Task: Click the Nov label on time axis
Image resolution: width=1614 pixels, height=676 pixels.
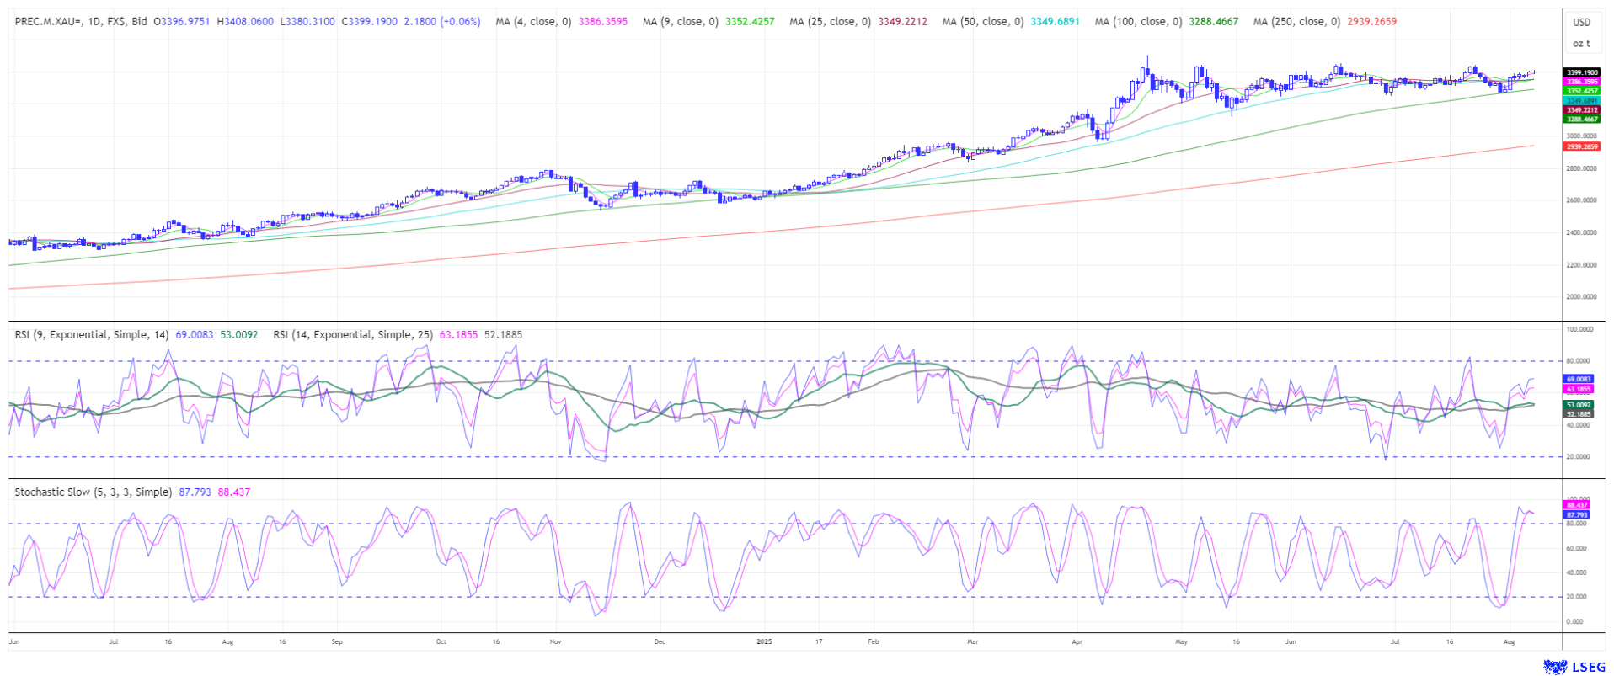Action: coord(554,642)
